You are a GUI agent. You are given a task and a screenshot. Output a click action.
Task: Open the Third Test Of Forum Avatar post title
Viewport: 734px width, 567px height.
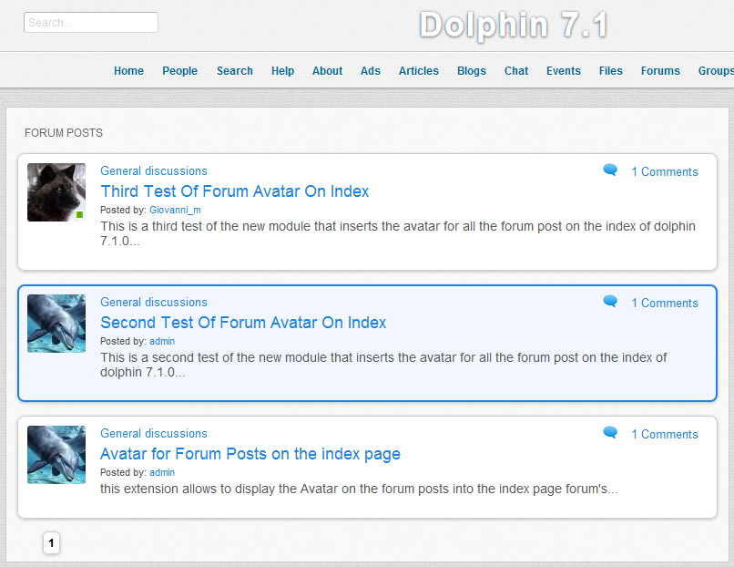coord(234,191)
